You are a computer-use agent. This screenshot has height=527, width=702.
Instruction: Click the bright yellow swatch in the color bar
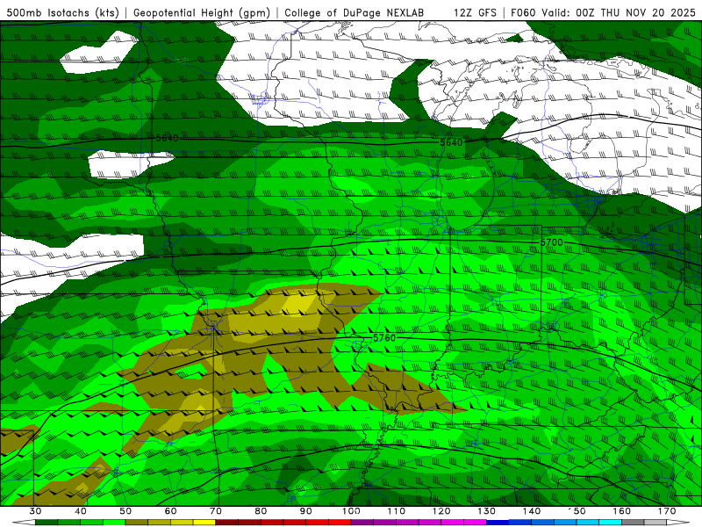204,523
